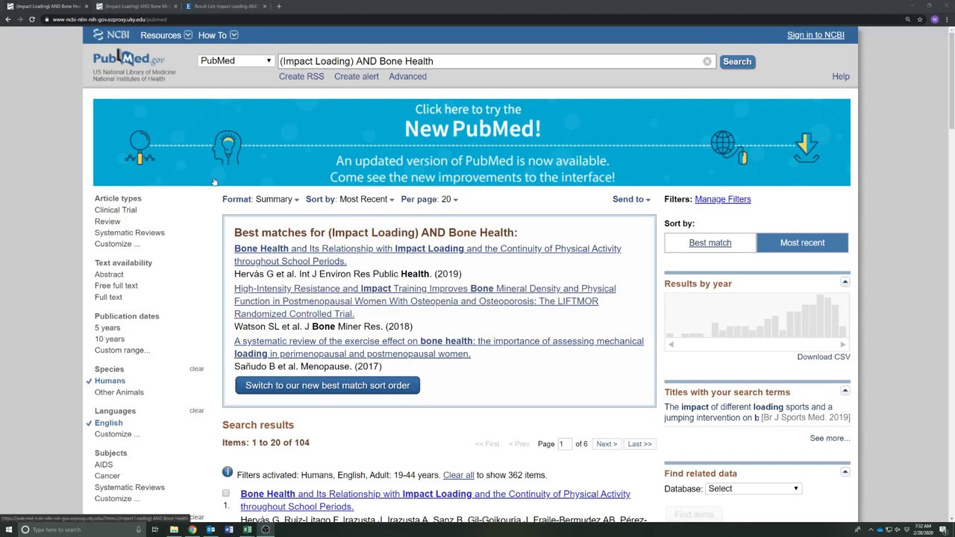Open the Find related data Database select
Image resolution: width=955 pixels, height=537 pixels.
753,489
